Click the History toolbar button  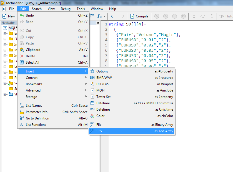[x=226, y=16]
